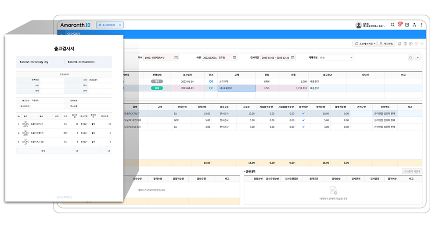Run the search with the filter magnifier button
The height and width of the screenshot is (227, 432).
pos(410,58)
